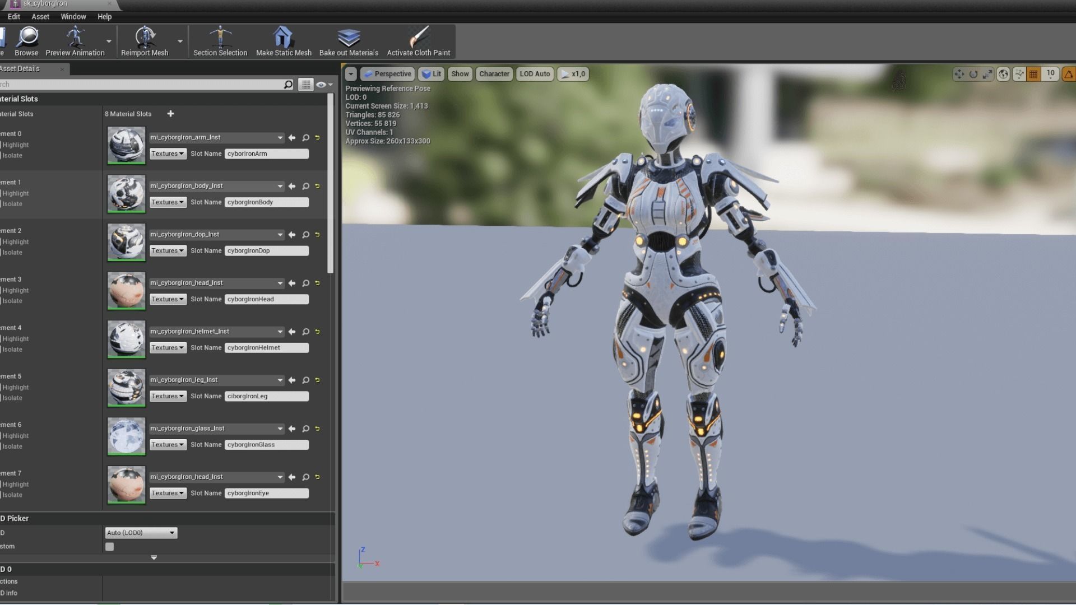Browse to mi_cyborgIron_arm_Inst in Content Browser
Image resolution: width=1076 pixels, height=605 pixels.
coord(305,138)
